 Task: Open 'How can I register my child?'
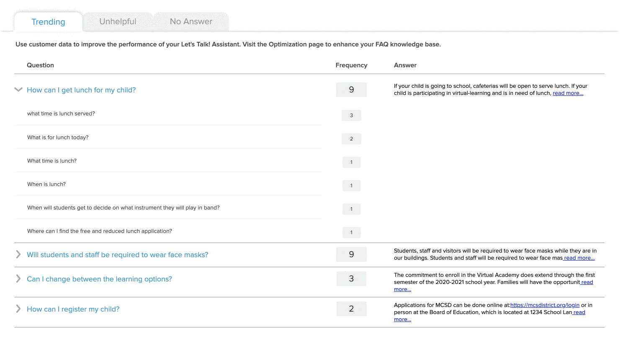pyautogui.click(x=73, y=309)
